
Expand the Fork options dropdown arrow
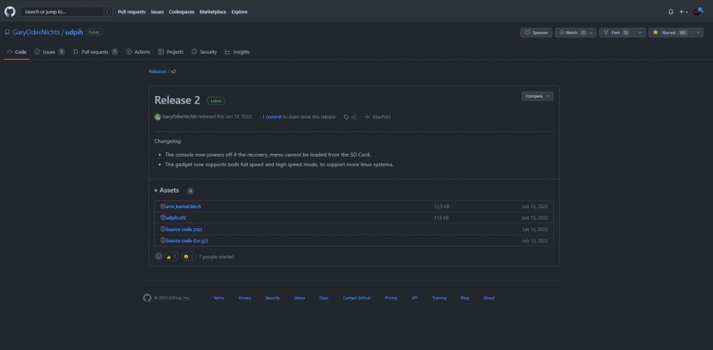click(640, 33)
